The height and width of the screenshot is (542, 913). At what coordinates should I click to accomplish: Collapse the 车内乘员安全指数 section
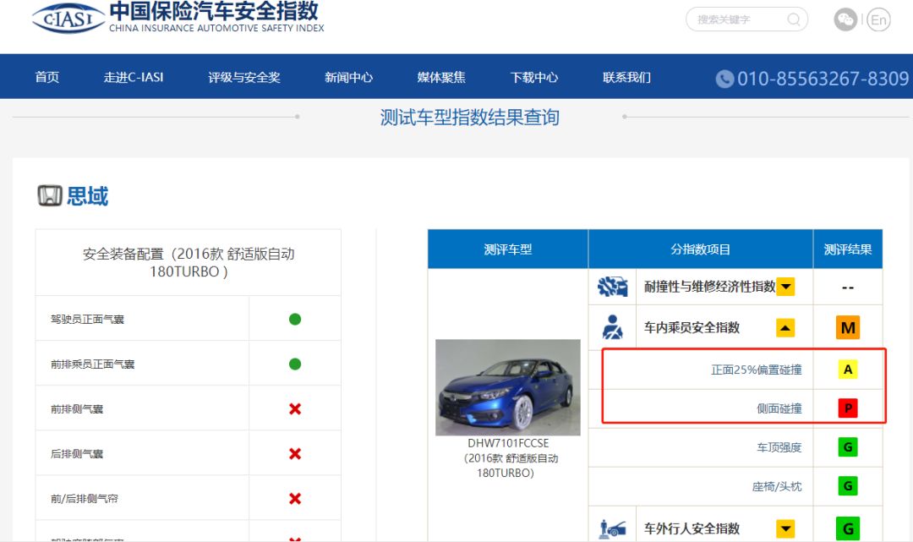pyautogui.click(x=786, y=327)
